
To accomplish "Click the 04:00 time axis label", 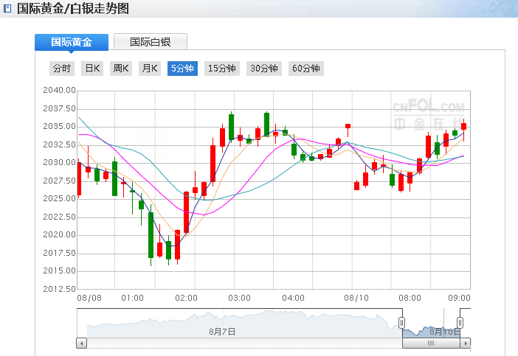I will [294, 298].
